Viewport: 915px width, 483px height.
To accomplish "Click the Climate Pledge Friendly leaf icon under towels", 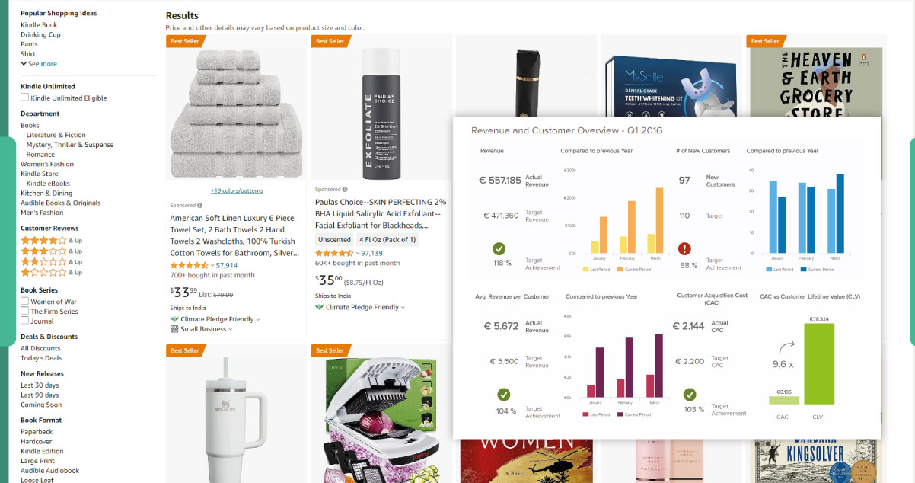I will [174, 319].
